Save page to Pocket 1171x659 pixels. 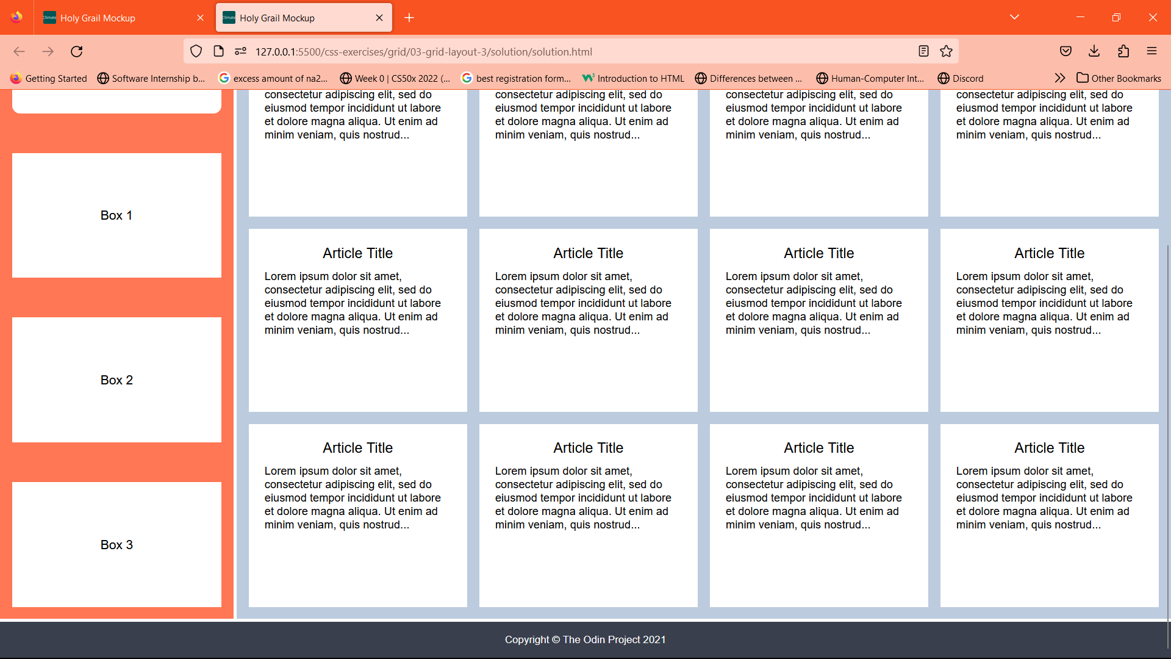[1065, 51]
